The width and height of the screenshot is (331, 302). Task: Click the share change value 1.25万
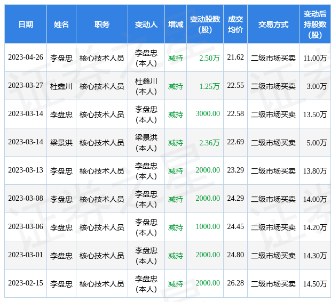click(x=209, y=86)
